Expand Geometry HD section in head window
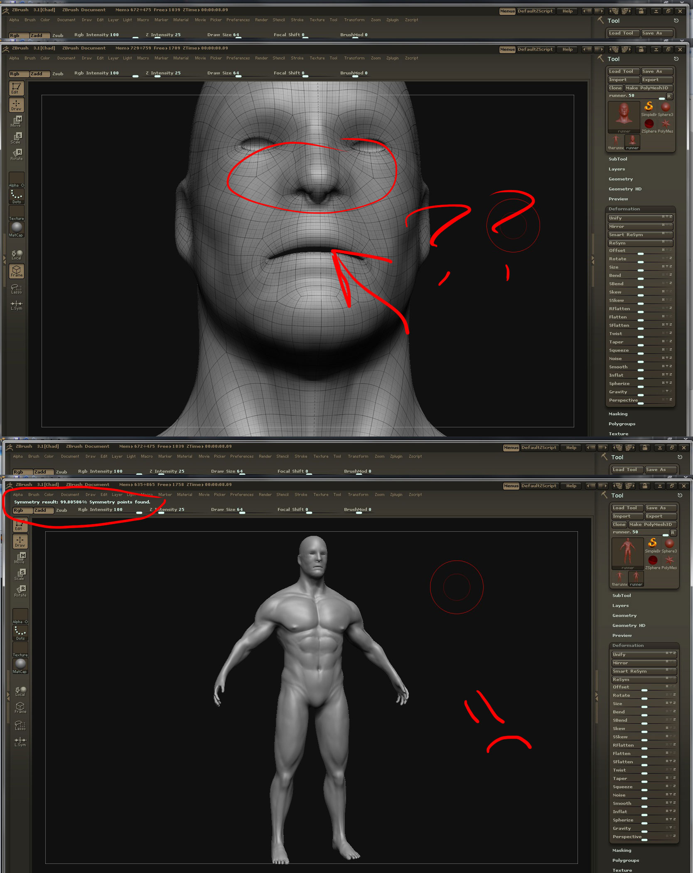This screenshot has height=873, width=693. [625, 189]
